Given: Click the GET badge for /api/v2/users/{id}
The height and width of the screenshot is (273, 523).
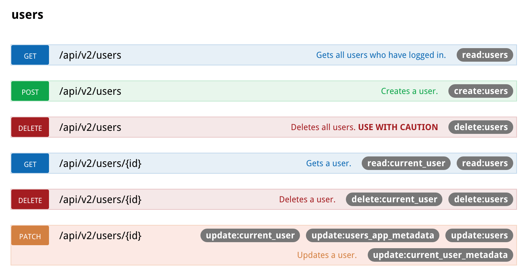Looking at the screenshot, I should coord(30,163).
